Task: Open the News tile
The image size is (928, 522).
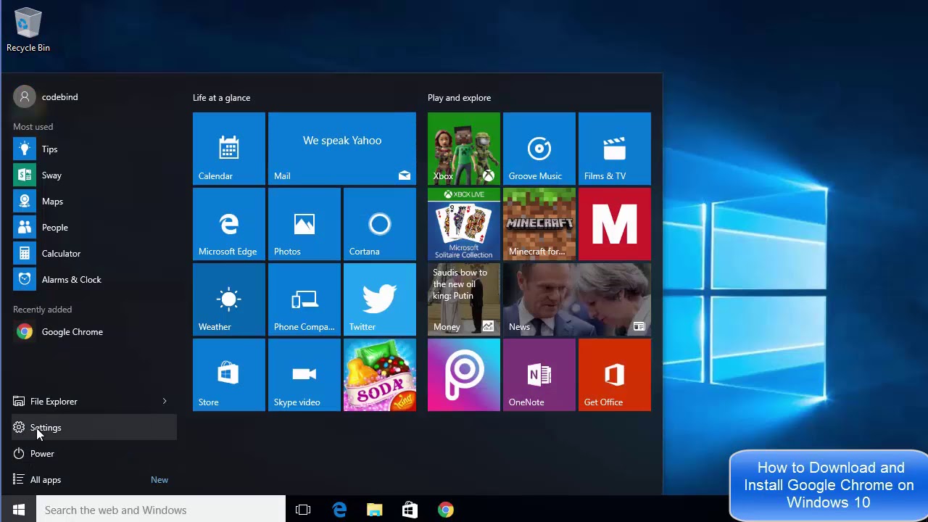Action: (x=577, y=299)
